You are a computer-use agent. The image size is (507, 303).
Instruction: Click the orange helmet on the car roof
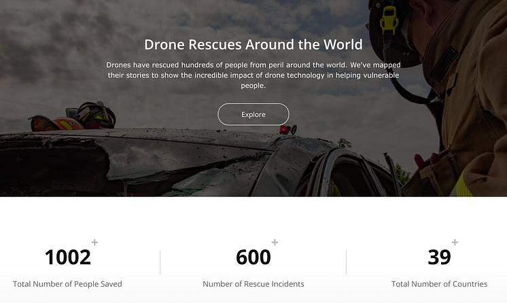tap(56, 123)
